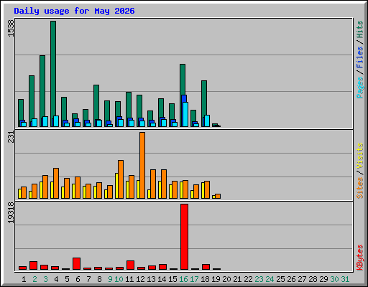Viewport: 368px width, 287px height.
Task: Click green day label 24 on the x-axis
Action: pos(270,279)
